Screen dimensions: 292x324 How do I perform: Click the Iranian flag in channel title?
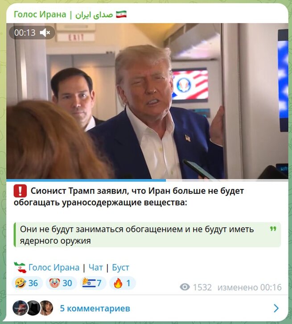pyautogui.click(x=121, y=14)
